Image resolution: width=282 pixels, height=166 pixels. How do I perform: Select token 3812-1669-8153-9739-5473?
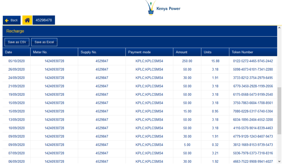[x=253, y=145]
